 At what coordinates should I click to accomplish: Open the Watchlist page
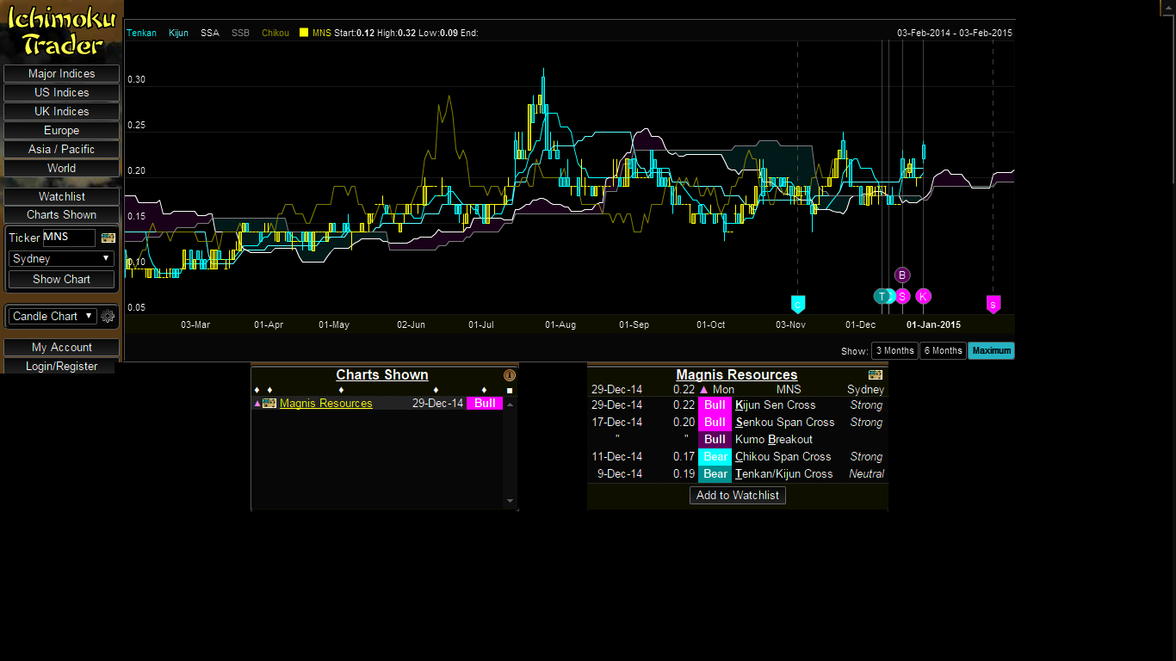[62, 197]
